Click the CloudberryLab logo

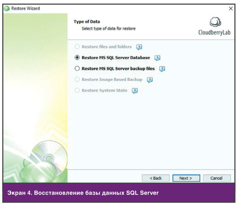point(214,26)
